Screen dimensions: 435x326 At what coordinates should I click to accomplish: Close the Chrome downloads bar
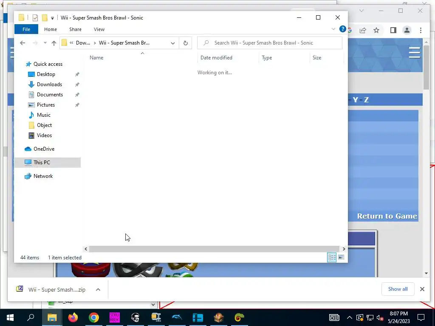pos(422,289)
